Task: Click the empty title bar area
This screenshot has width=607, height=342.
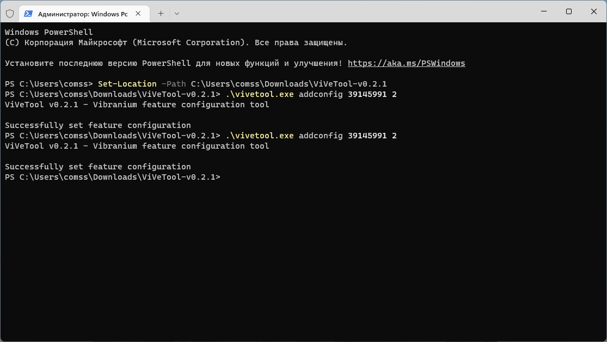Action: (354, 12)
